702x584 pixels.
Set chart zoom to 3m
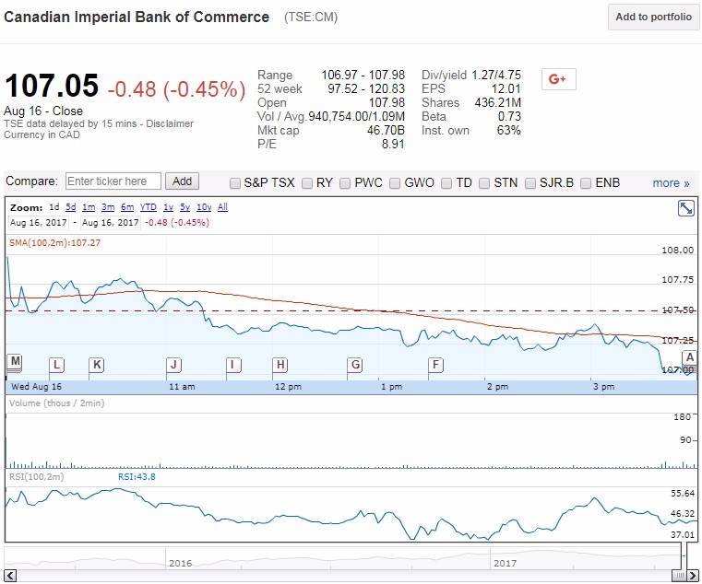(108, 207)
